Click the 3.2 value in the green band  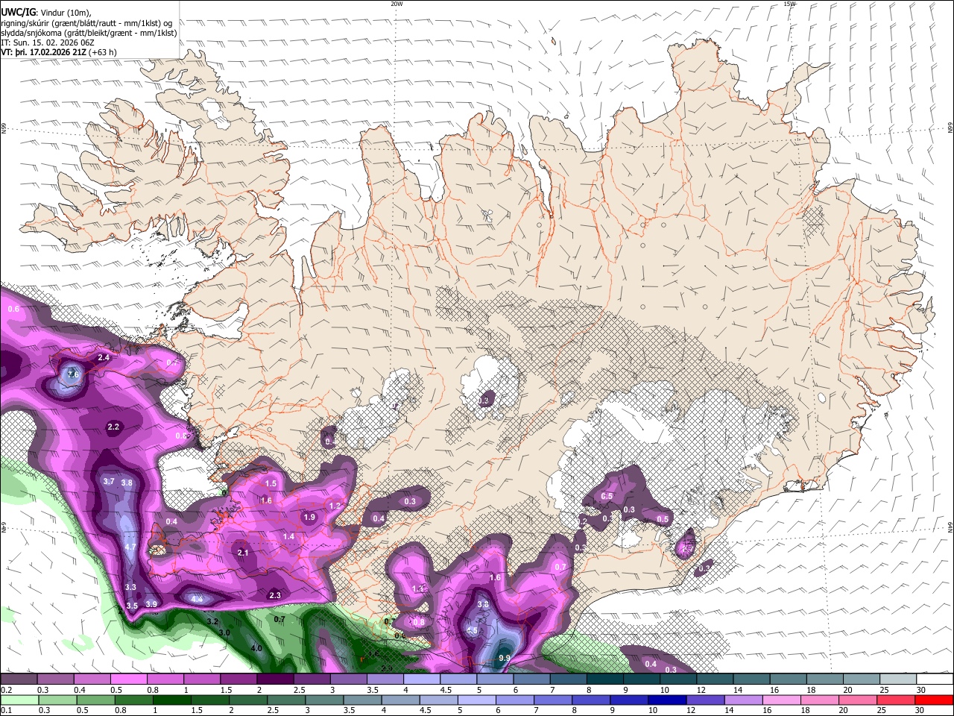pos(212,621)
